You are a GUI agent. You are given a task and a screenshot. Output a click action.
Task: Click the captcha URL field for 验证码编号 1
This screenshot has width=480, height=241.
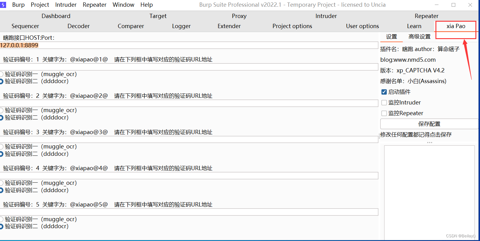pos(189,67)
